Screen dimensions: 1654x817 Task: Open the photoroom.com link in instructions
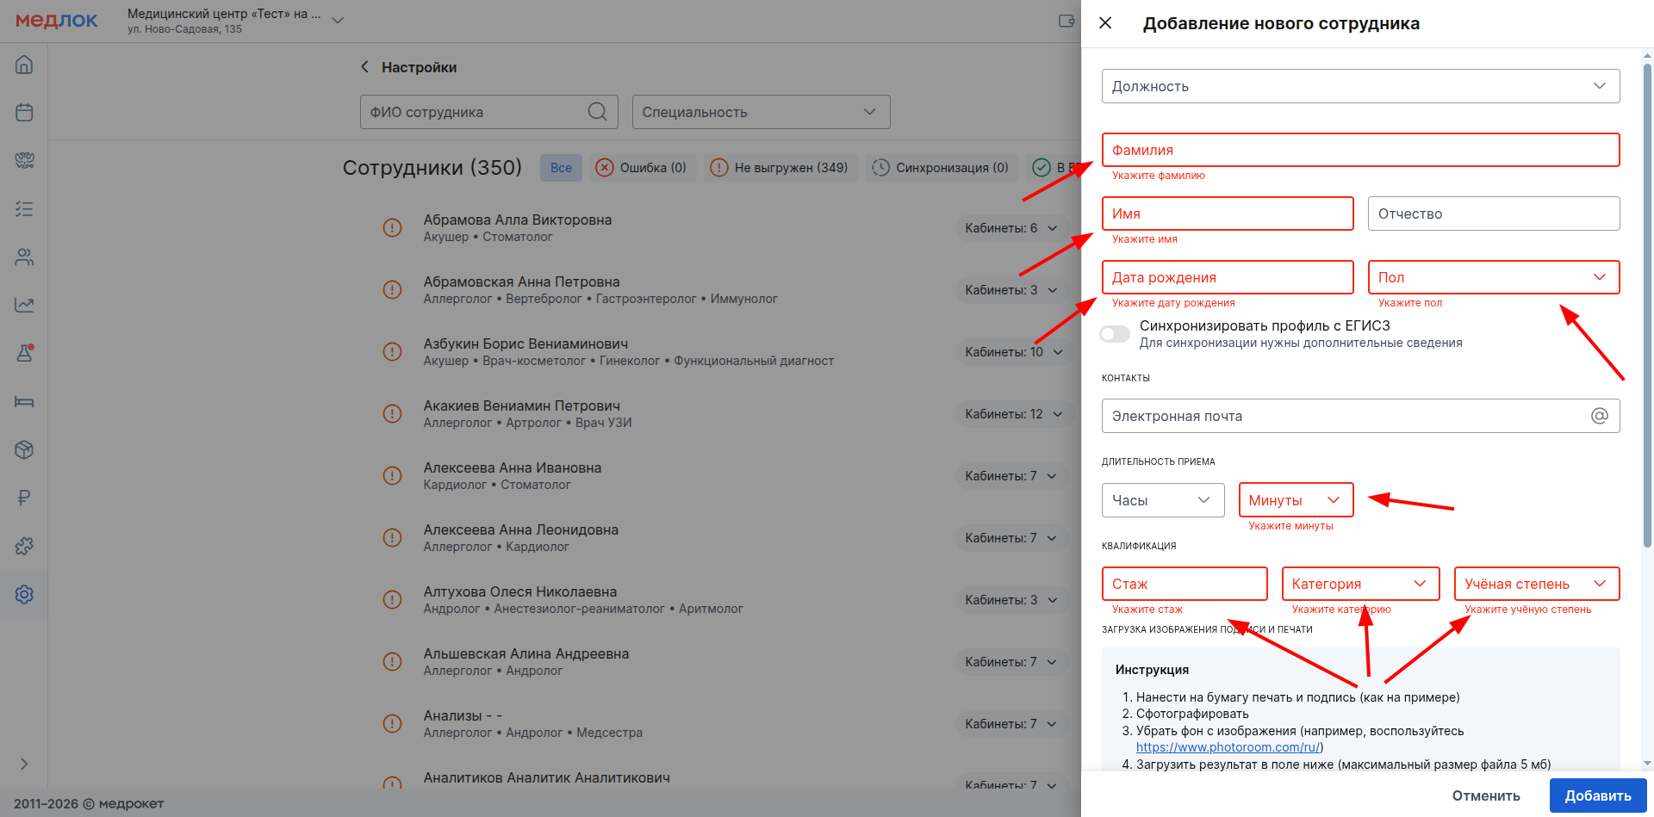[x=1227, y=747]
